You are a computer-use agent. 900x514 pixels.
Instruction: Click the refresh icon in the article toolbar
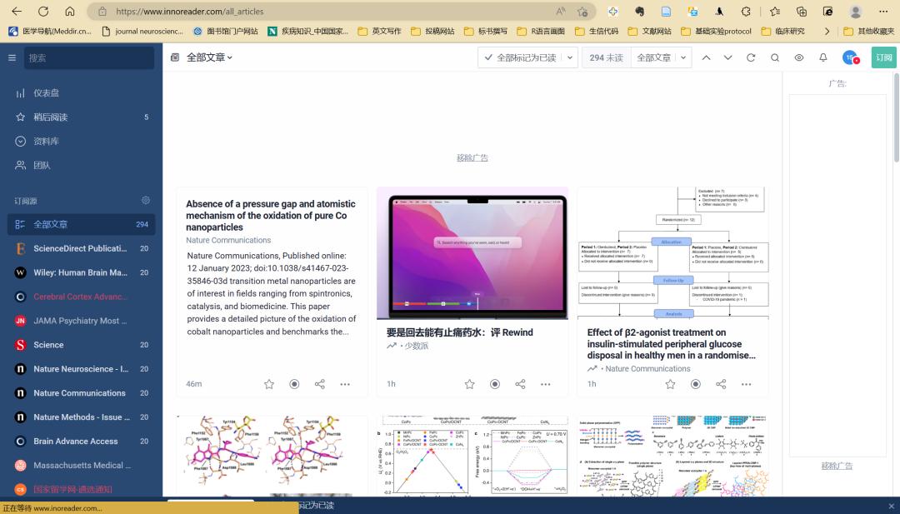coord(751,57)
